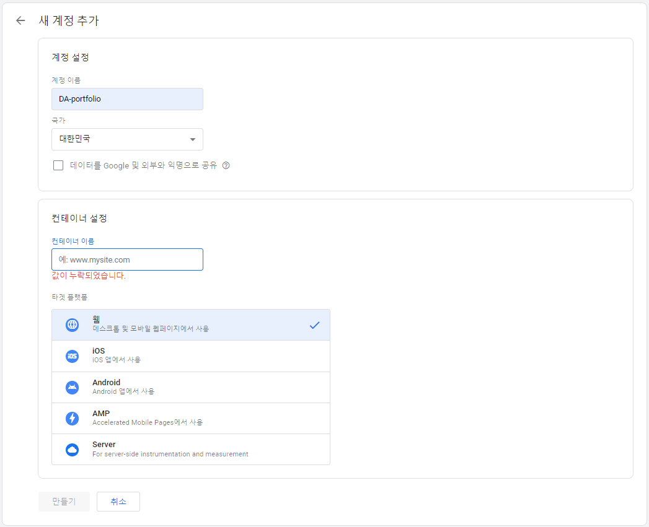
Task: Click the 만들기 create button
Action: (64, 502)
